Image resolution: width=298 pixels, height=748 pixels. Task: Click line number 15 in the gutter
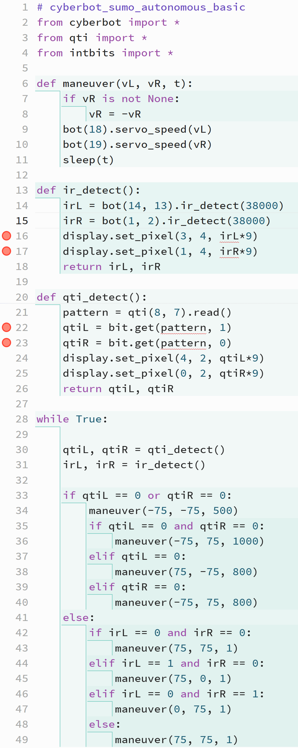[22, 221]
